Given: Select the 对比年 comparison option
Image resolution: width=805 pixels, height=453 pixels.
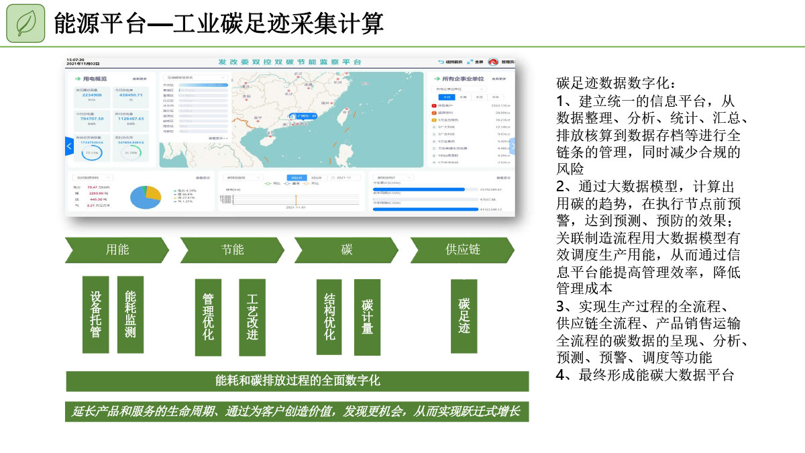Looking at the screenshot, I should (316, 177).
